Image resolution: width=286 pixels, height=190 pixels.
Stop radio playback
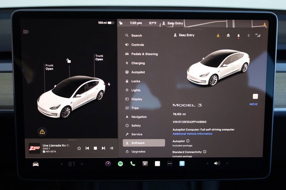tap(95, 148)
